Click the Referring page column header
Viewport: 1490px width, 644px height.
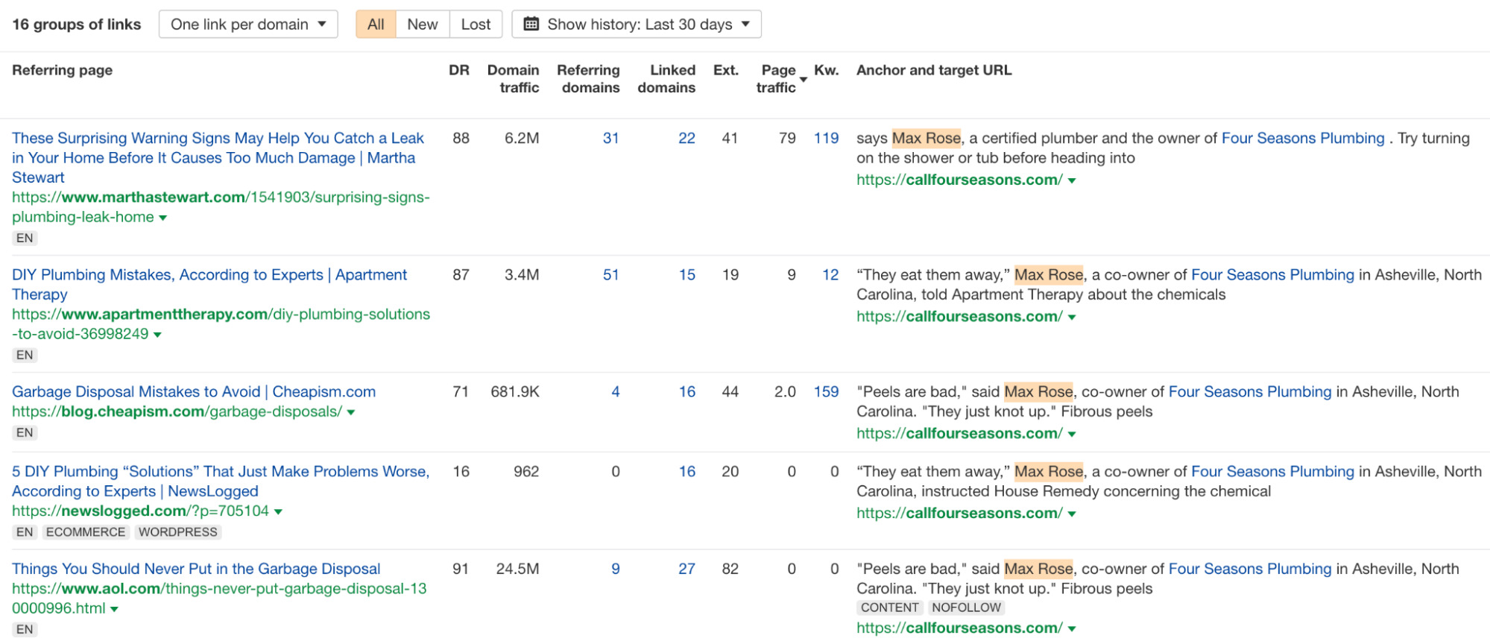[x=63, y=70]
